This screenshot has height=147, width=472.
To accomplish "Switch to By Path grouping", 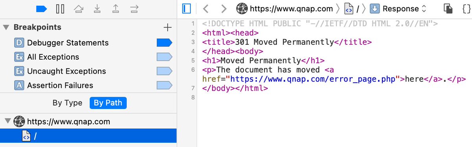I will (108, 103).
